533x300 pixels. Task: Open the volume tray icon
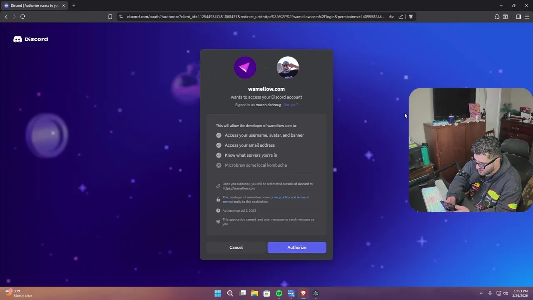tap(506, 293)
